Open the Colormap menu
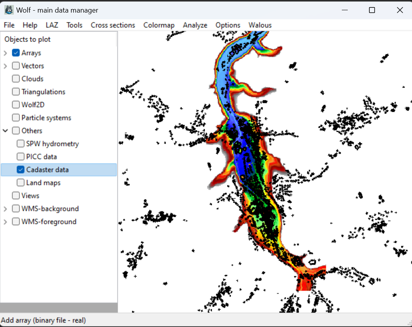 pyautogui.click(x=158, y=25)
